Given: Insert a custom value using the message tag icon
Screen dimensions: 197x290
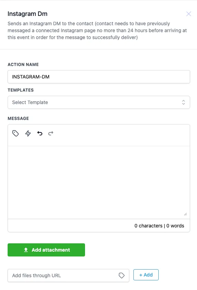Looking at the screenshot, I should pyautogui.click(x=16, y=133).
